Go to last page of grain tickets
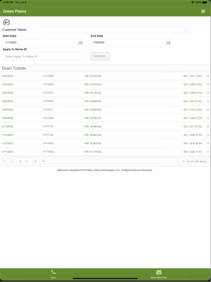Viewport: 211px width, 282px height. [43, 161]
